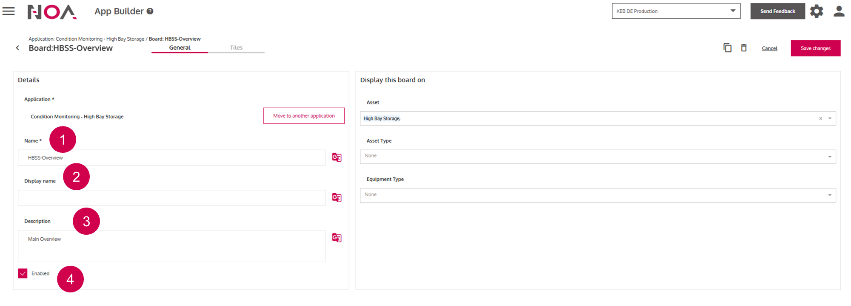This screenshot has width=851, height=306.
Task: Open the hamburger navigation menu
Action: pos(9,11)
